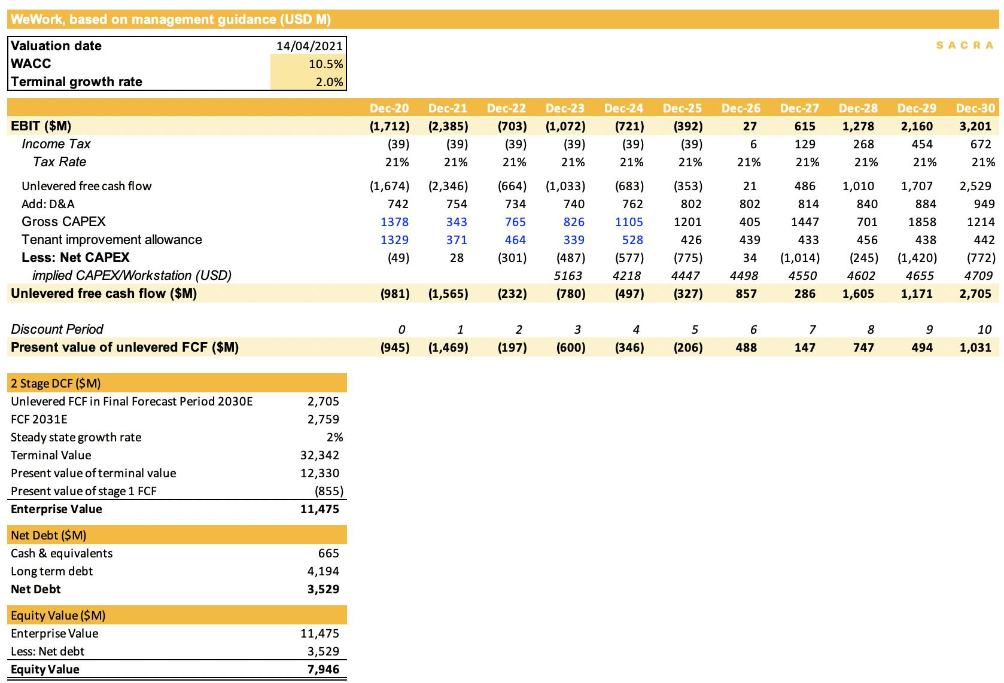Click the valuation date 14/04/2021
Screen dimensions: 1004x683
(309, 46)
